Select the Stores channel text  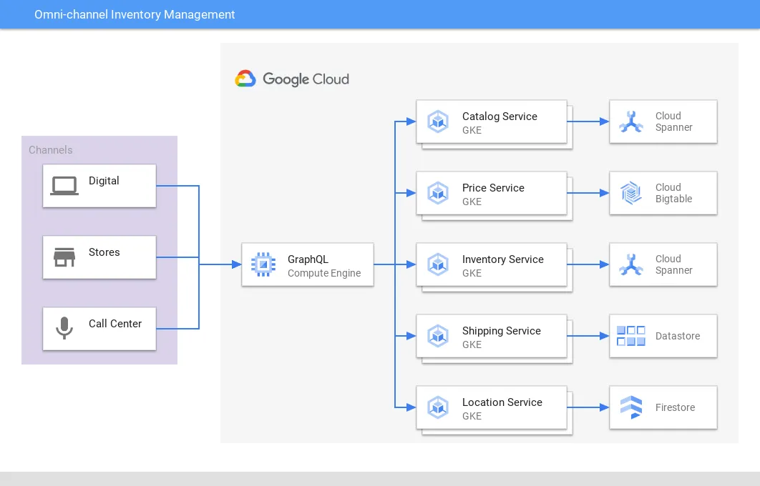(x=104, y=252)
